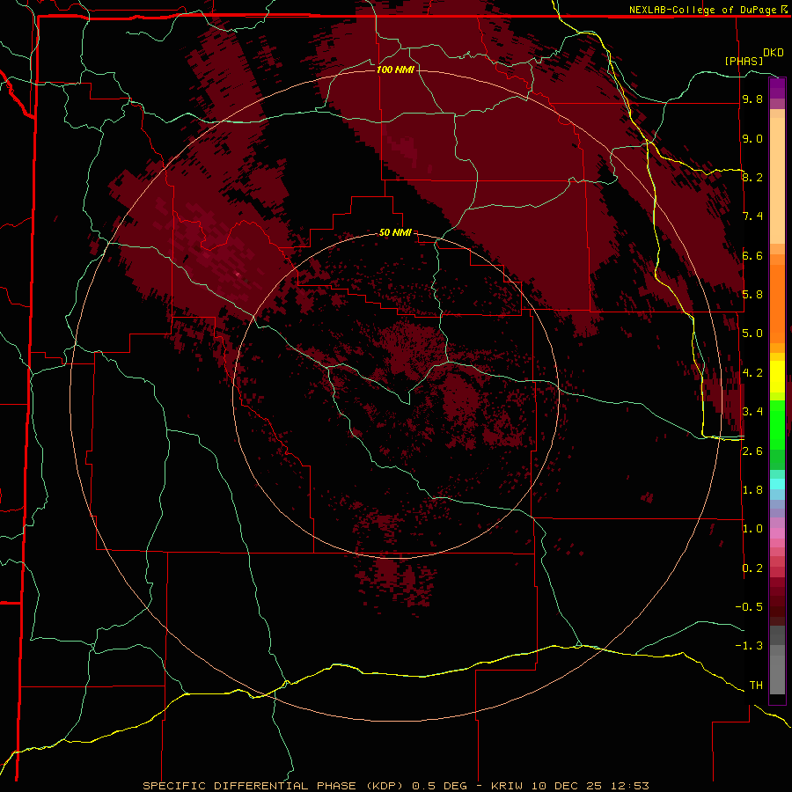Click the 50 NMI range ring label
This screenshot has width=792, height=792.
[x=395, y=232]
